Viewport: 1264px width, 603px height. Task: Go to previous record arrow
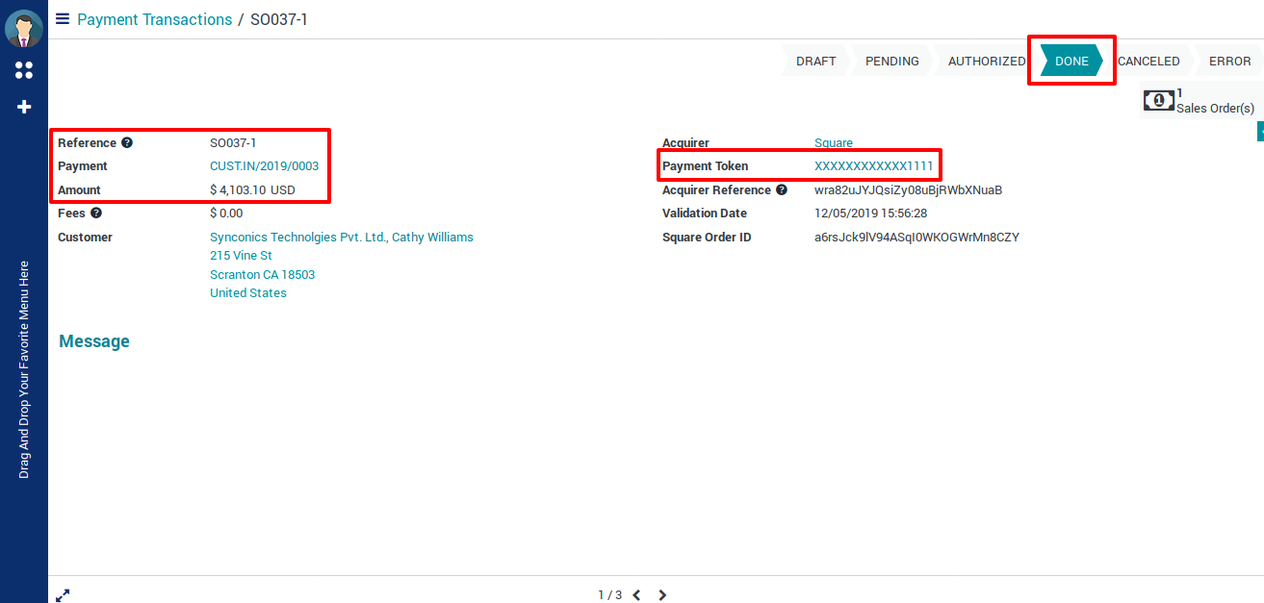pyautogui.click(x=636, y=595)
